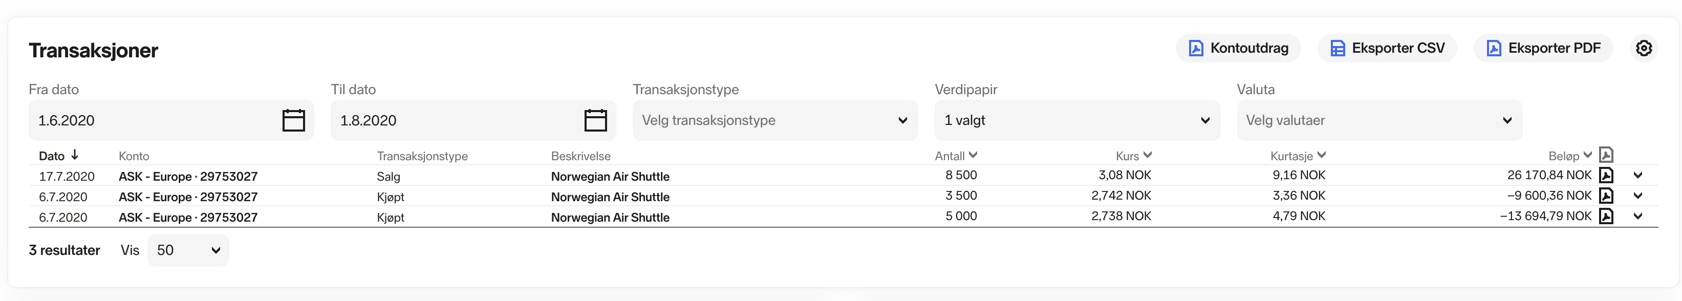
Task: Click the Fra dato date field
Action: click(154, 120)
